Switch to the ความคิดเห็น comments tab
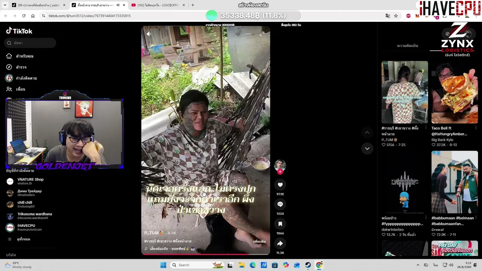Screen dimensions: 482x271 [407, 46]
